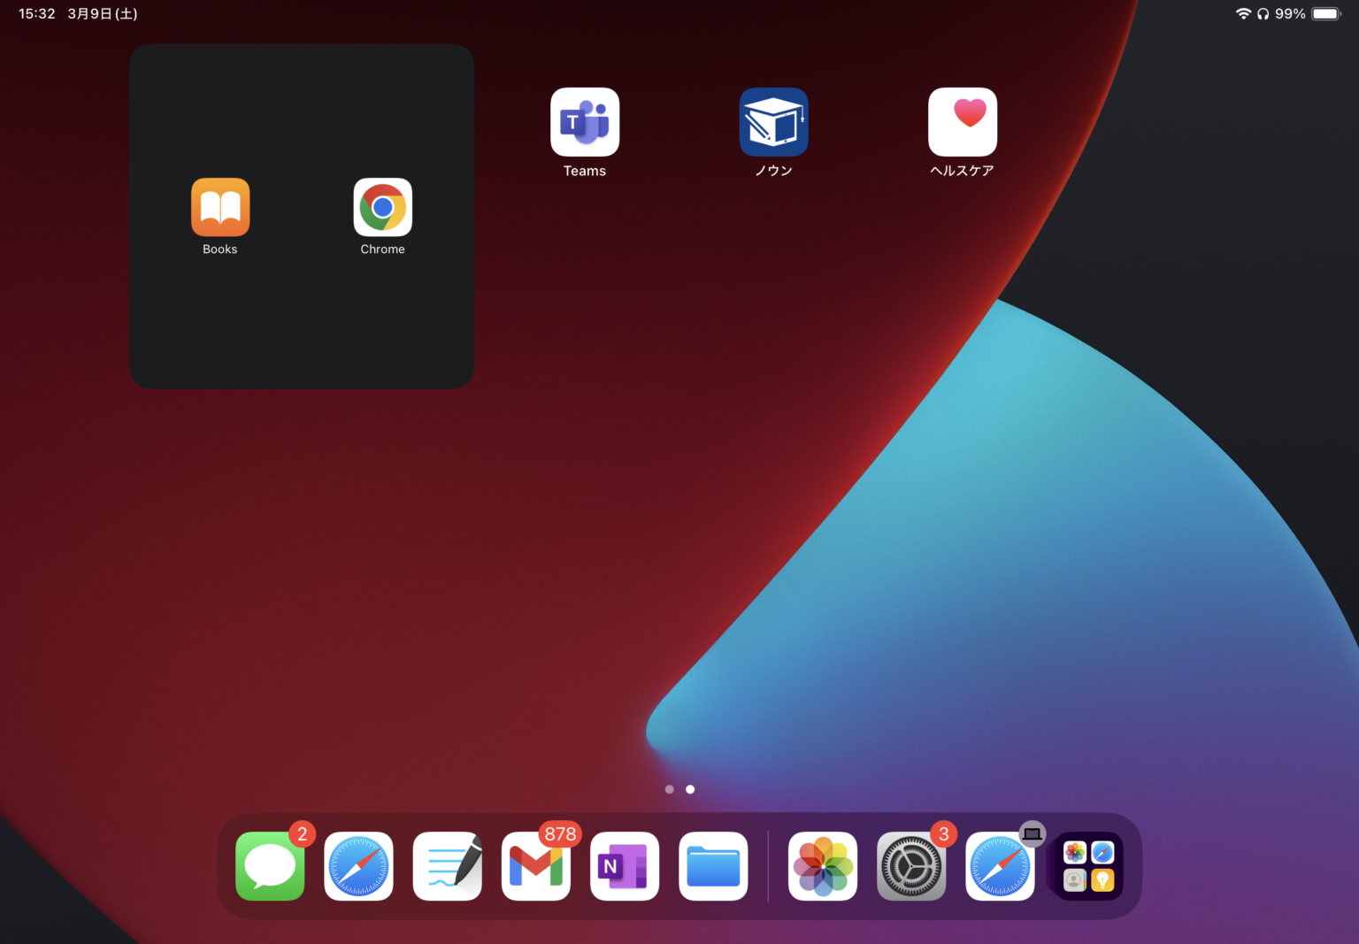This screenshot has width=1359, height=944.
Task: Open Settings showing 3 pending updates
Action: pos(910,866)
